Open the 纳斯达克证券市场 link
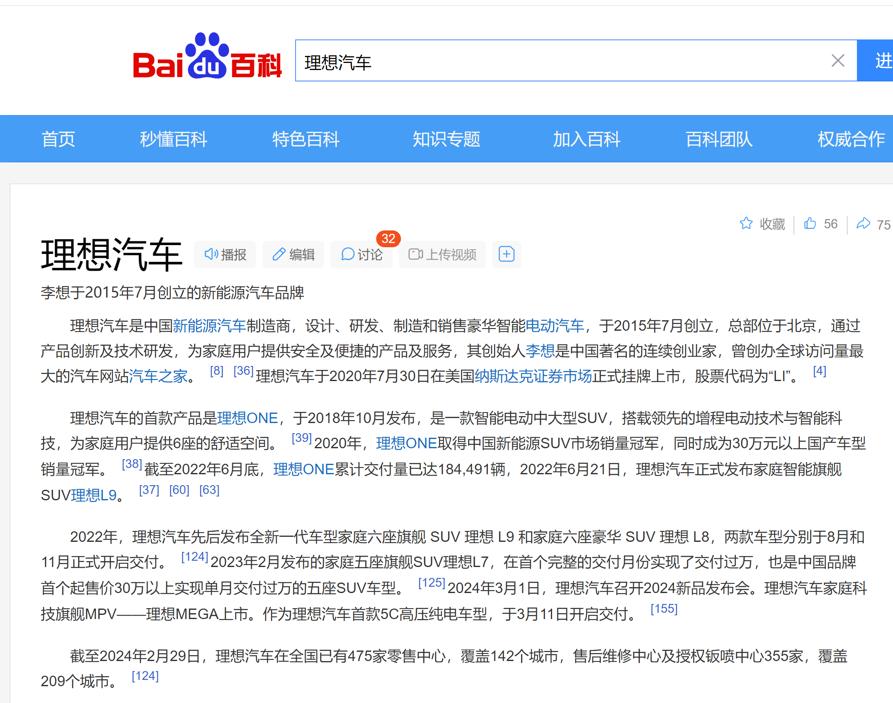The height and width of the screenshot is (703, 893). point(533,376)
